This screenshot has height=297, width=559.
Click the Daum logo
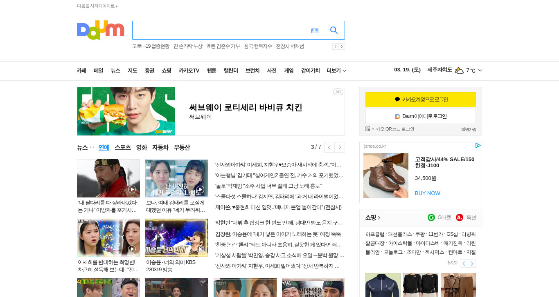(100, 30)
